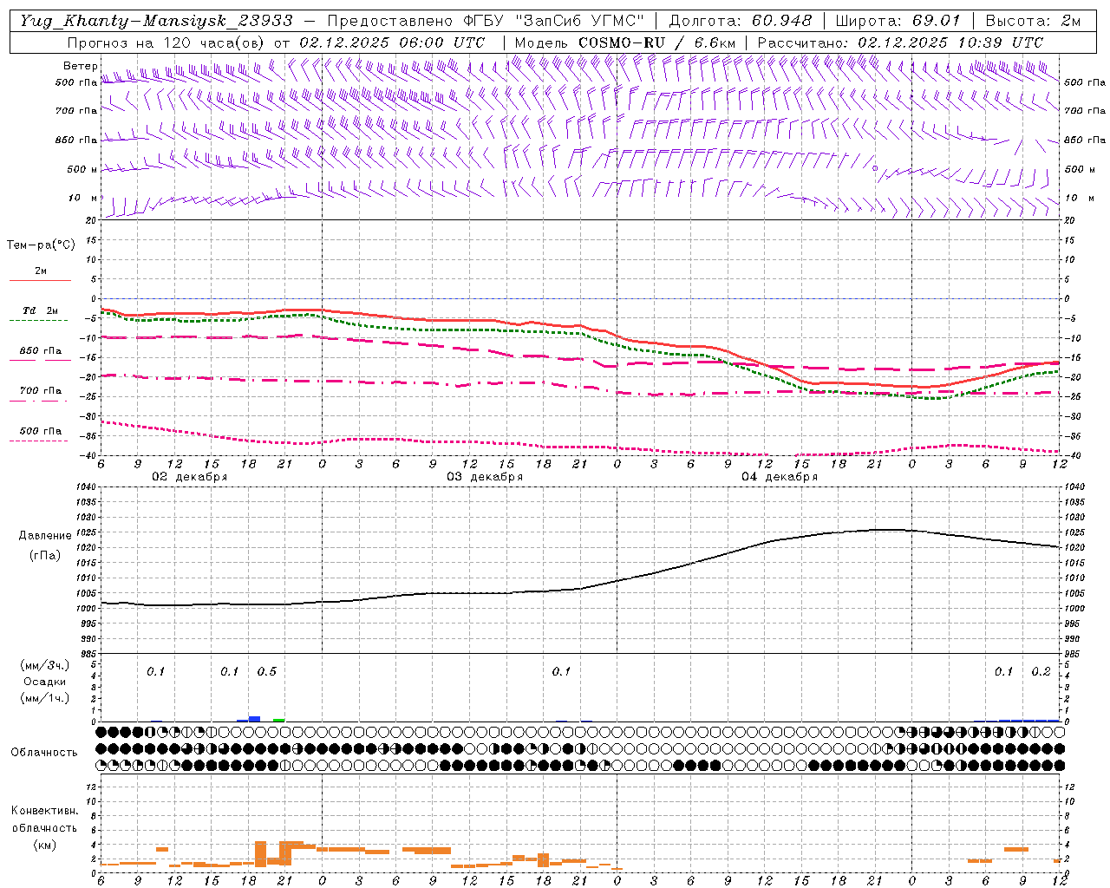1110x888 pixels.
Task: Click the 0.5 precipitation value
Action: 267,672
